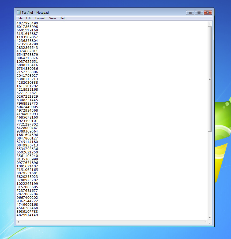Click the vertical scrollbar up arrow
Viewport: 231px width, 239px height.
210,24
